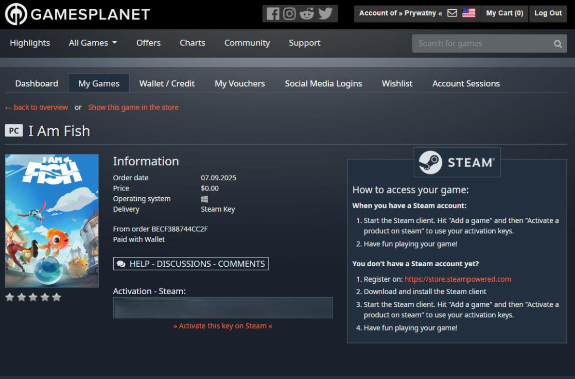Open Gamesplanet Reddit icon
Image resolution: width=575 pixels, height=379 pixels.
(x=307, y=14)
